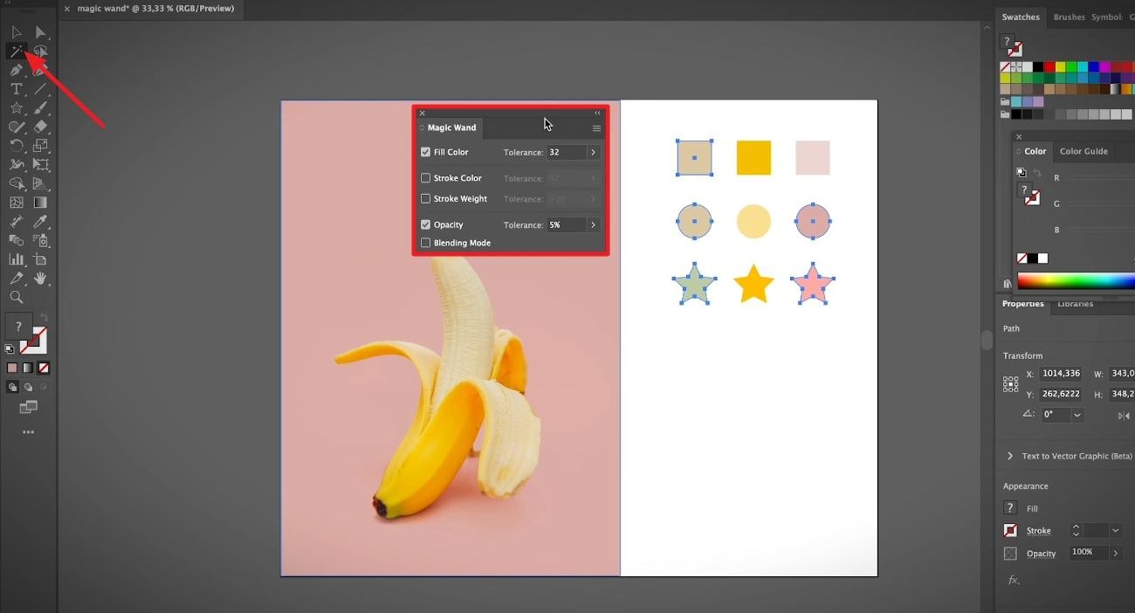Click Fill Color tolerance value field

pos(566,152)
